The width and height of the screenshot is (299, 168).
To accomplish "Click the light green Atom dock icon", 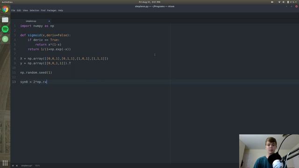I will [x=5, y=39].
